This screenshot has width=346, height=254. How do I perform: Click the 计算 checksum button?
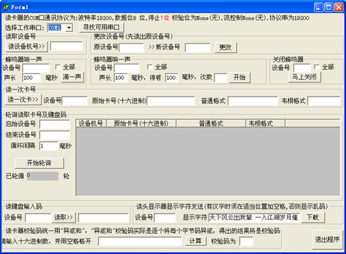click(196, 241)
